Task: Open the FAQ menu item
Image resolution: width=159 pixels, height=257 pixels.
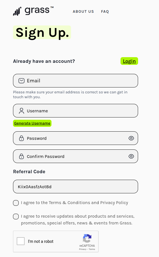Action: pos(105,12)
